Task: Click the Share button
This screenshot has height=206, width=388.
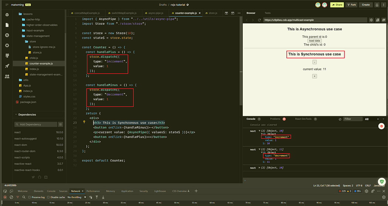Action: tap(337, 5)
